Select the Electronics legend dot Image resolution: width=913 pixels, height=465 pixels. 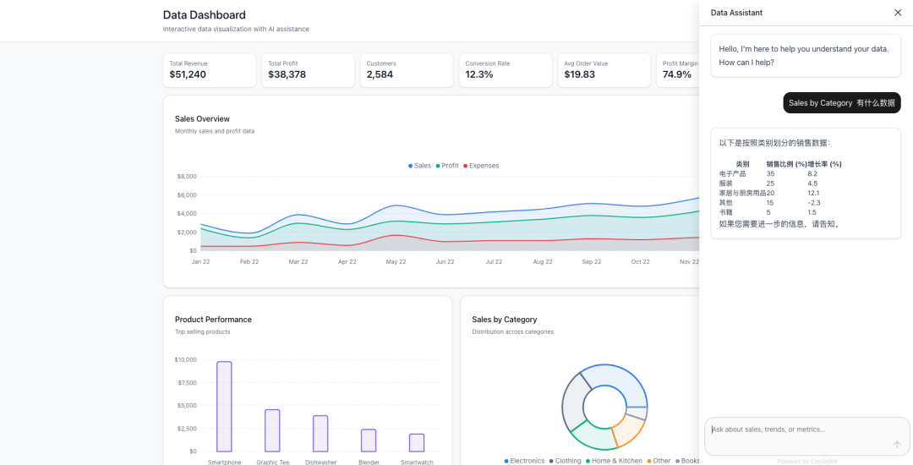pos(506,461)
